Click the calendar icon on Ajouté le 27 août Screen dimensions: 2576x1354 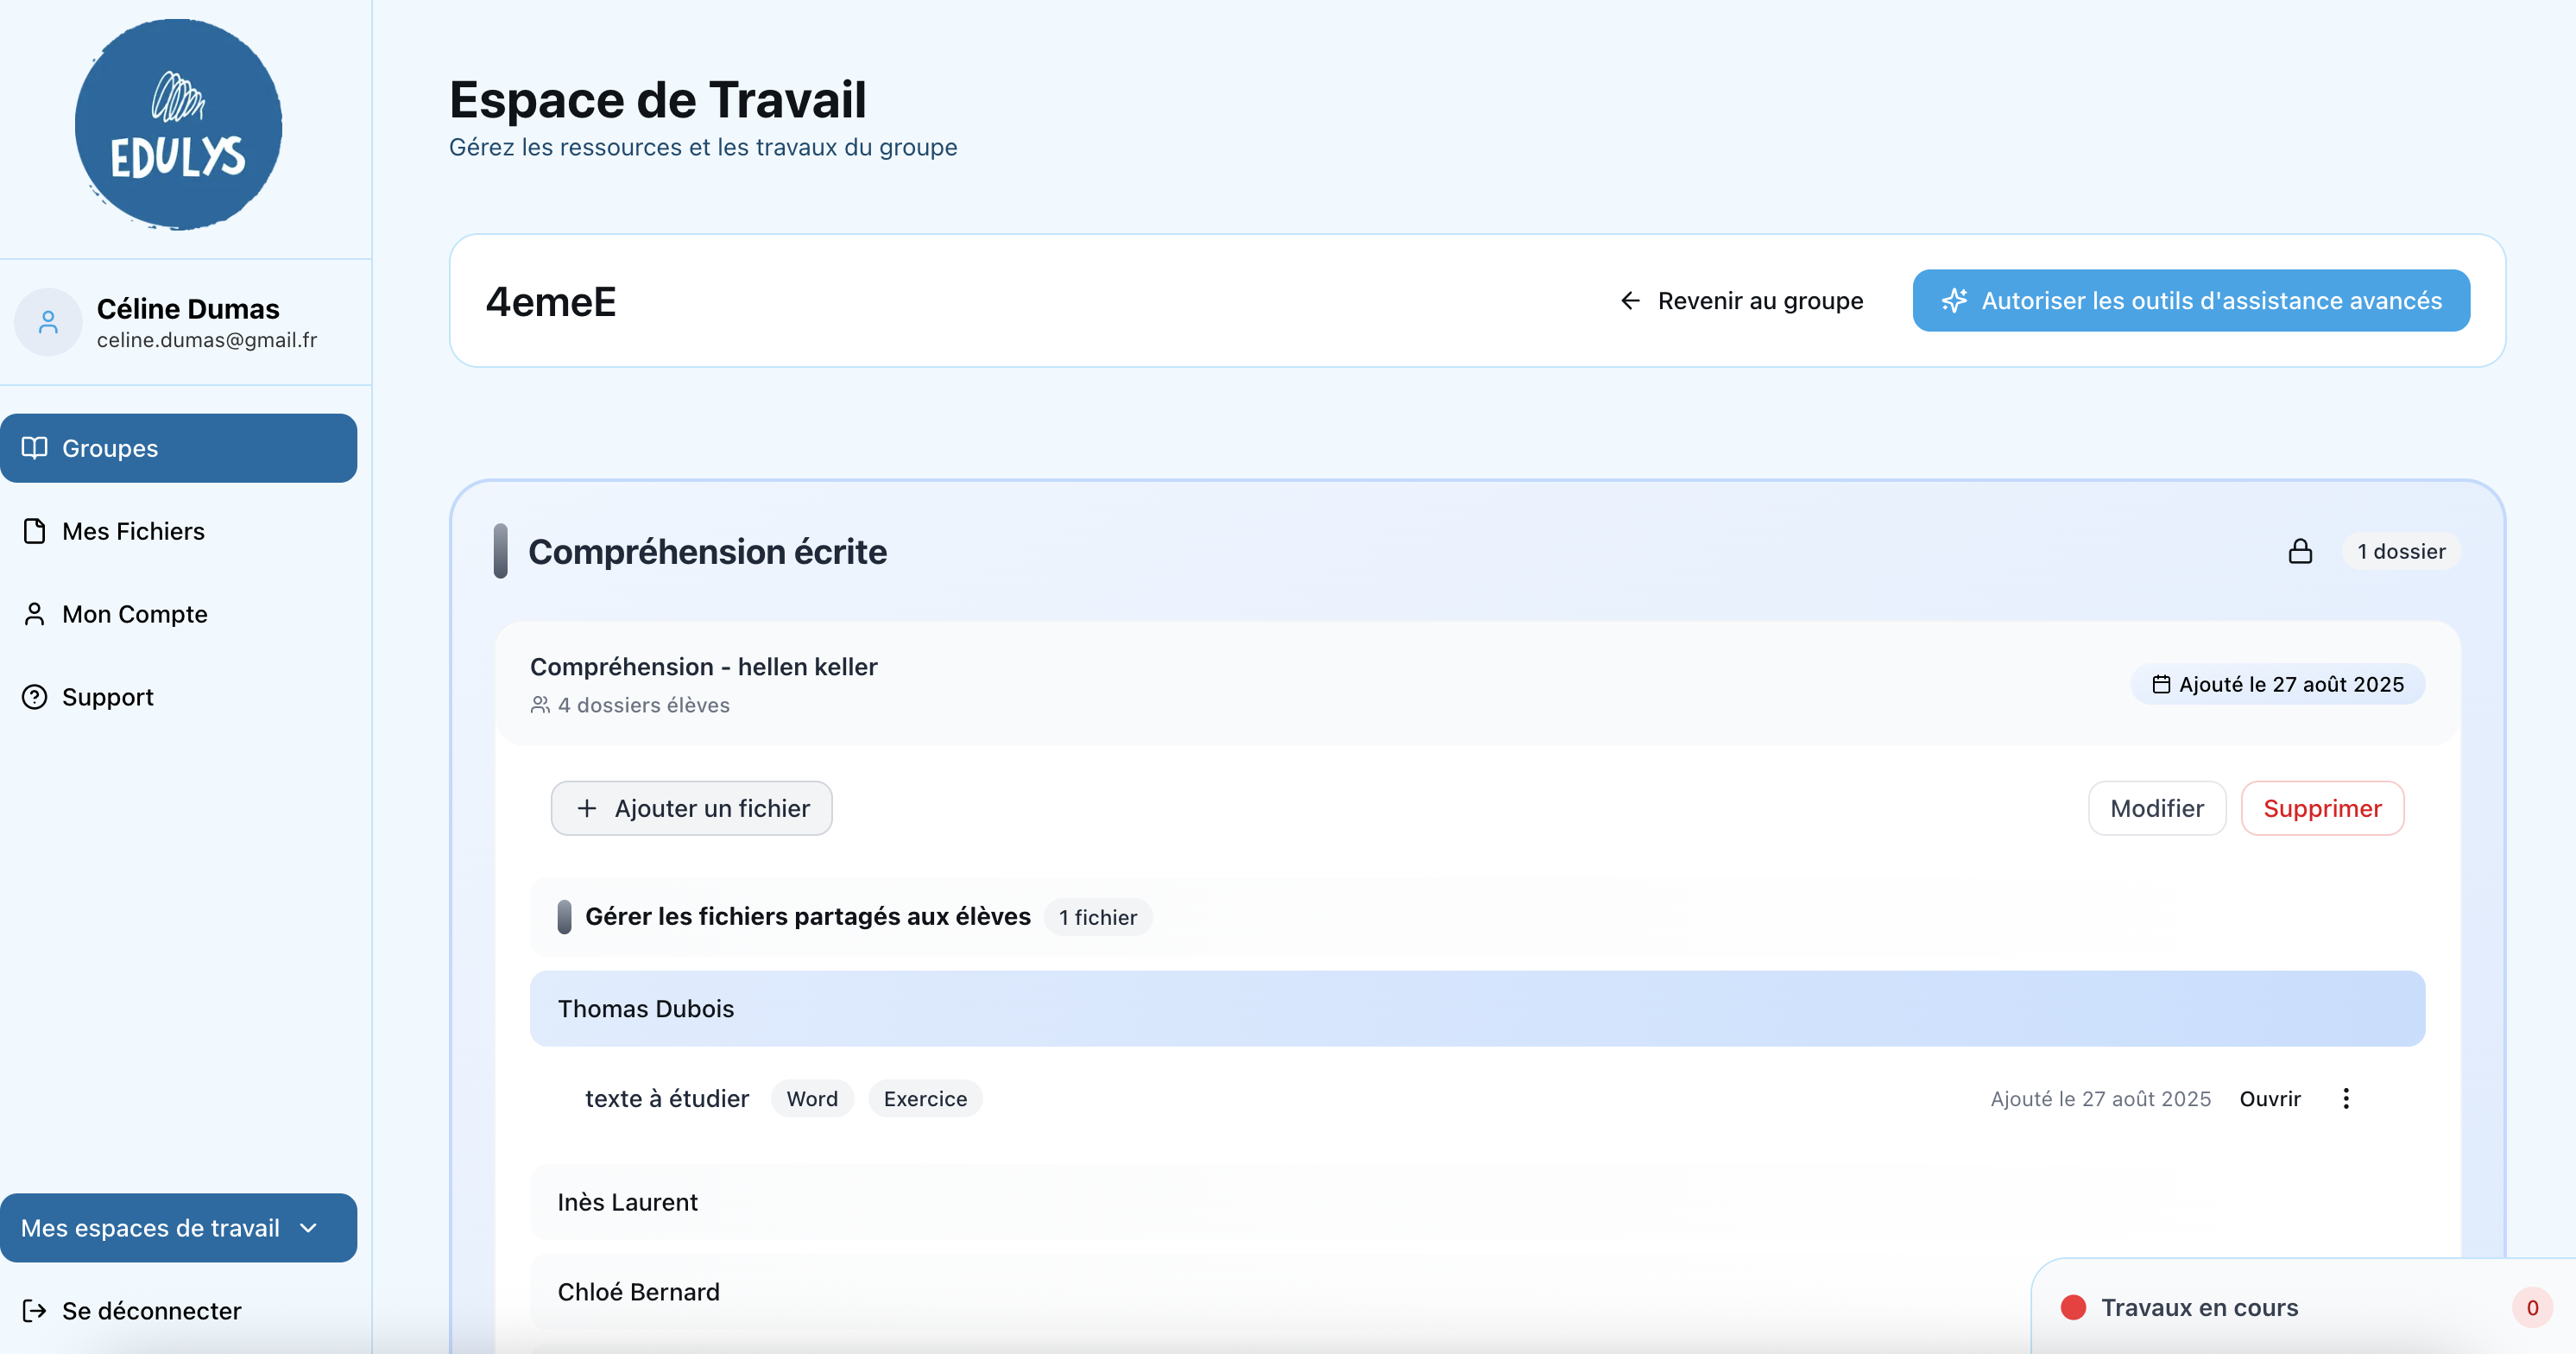tap(2160, 684)
